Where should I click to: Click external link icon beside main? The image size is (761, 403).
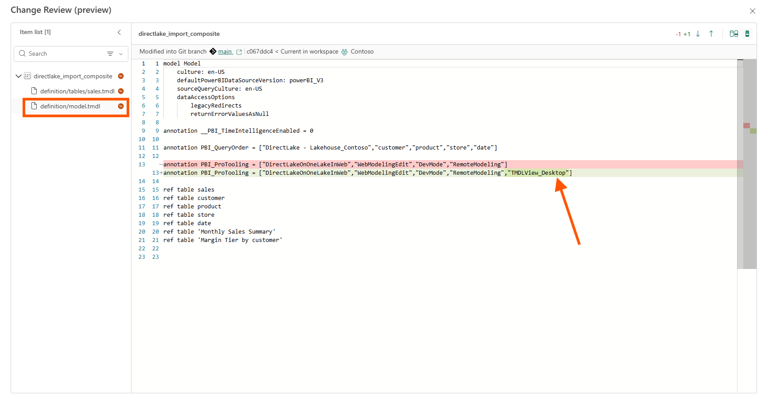239,52
